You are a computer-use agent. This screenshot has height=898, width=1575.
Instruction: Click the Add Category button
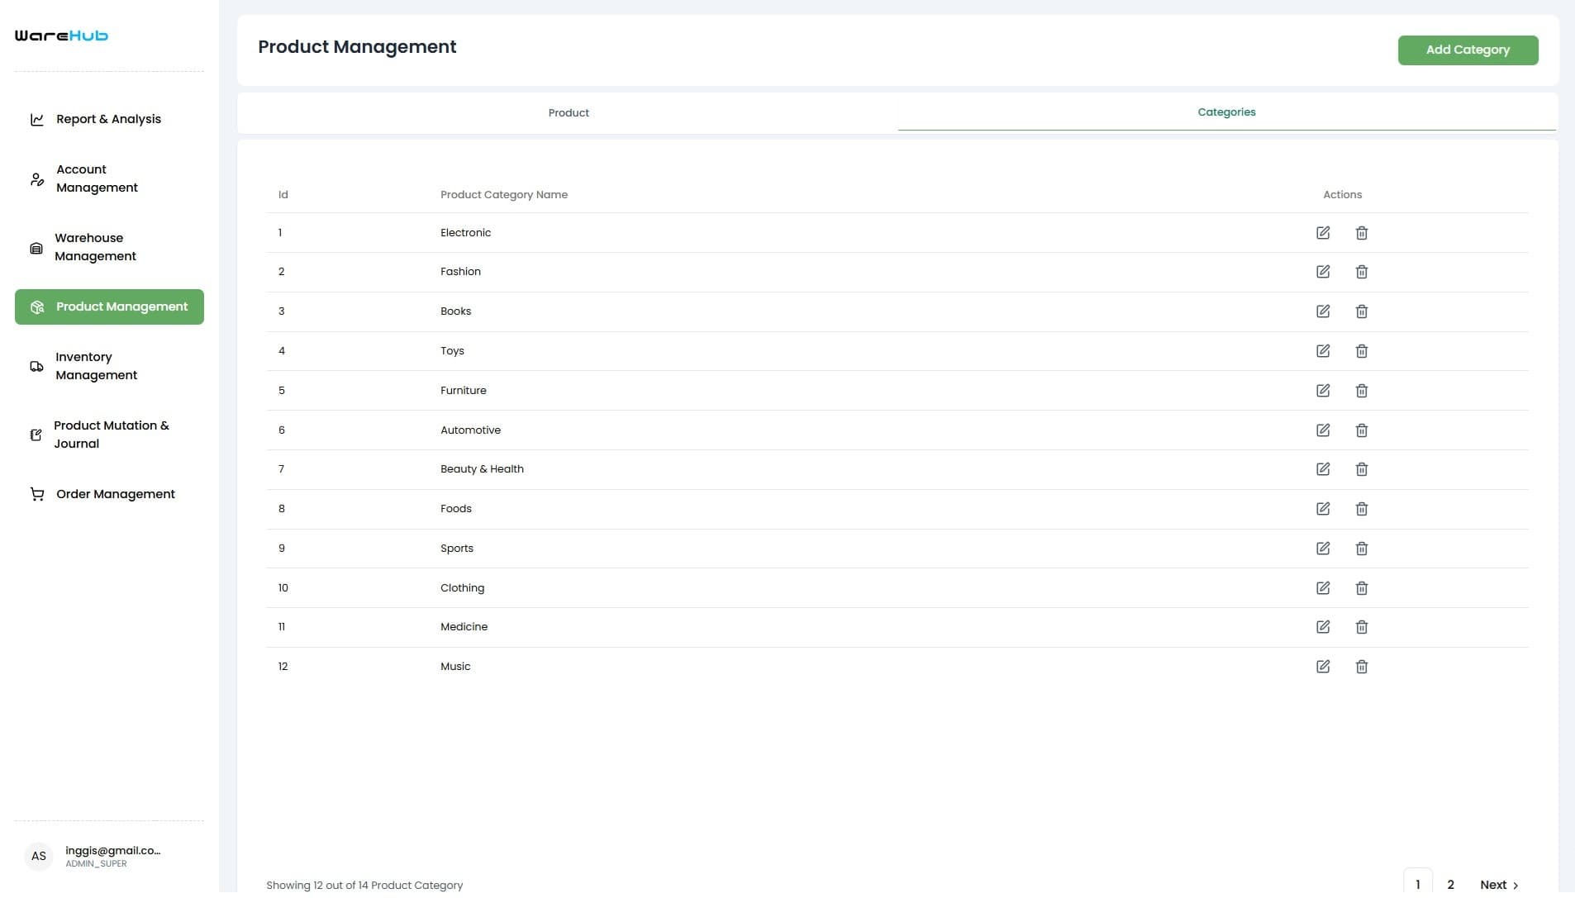coord(1468,50)
